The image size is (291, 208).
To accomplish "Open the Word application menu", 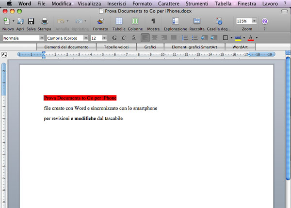I will point(25,3).
